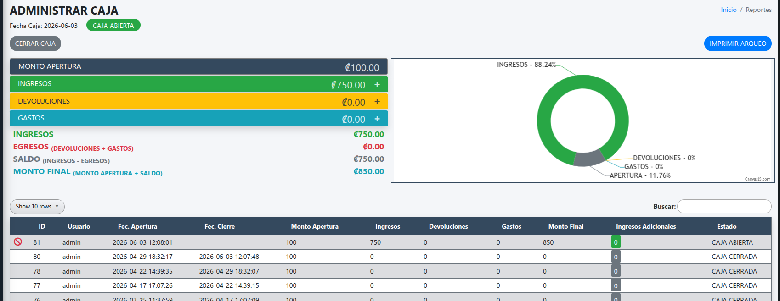Image resolution: width=780 pixels, height=301 pixels.
Task: Sort table by Estado column
Action: tap(727, 226)
